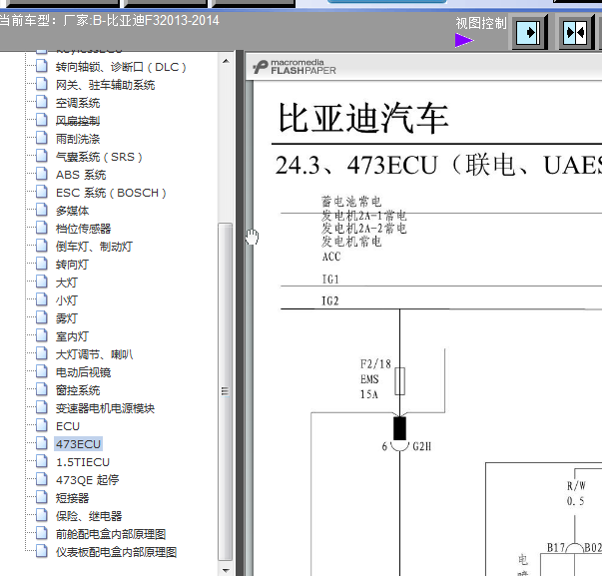The height and width of the screenshot is (576, 602).
Task: Select 室内灯 entry
Action: [72, 336]
